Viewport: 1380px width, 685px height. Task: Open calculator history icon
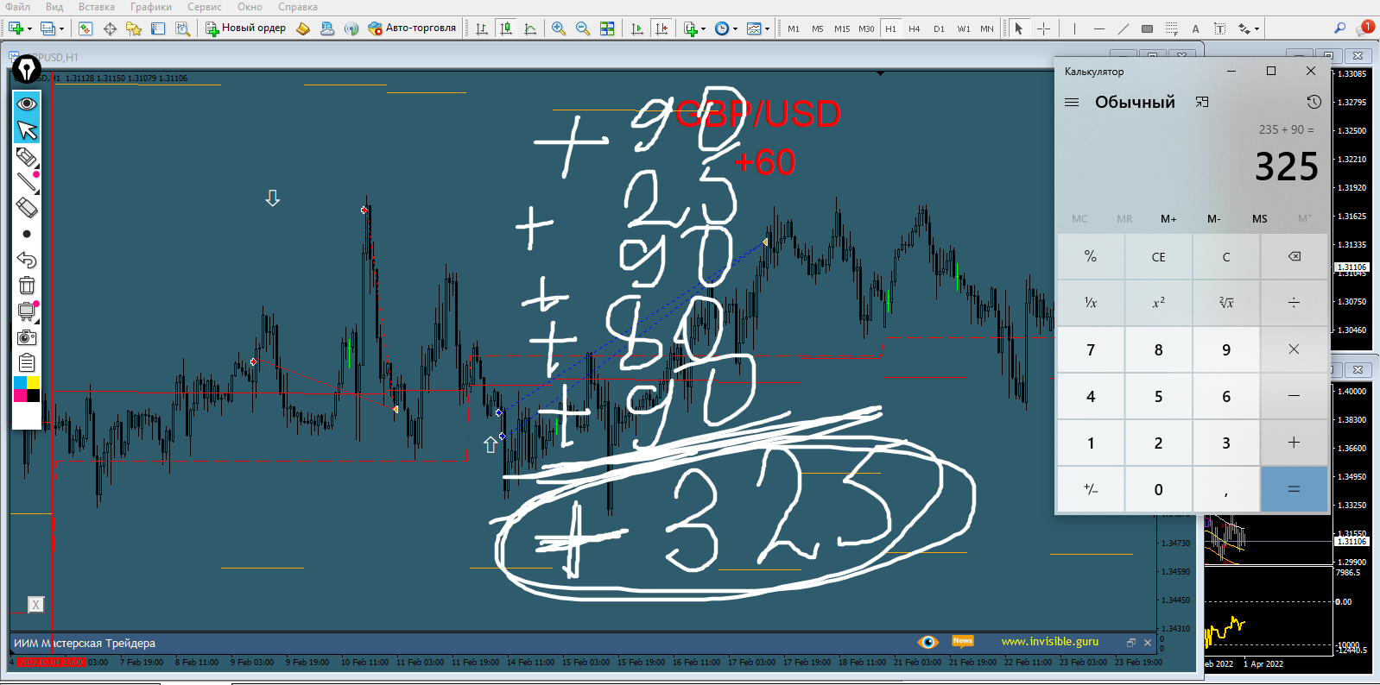pyautogui.click(x=1314, y=102)
